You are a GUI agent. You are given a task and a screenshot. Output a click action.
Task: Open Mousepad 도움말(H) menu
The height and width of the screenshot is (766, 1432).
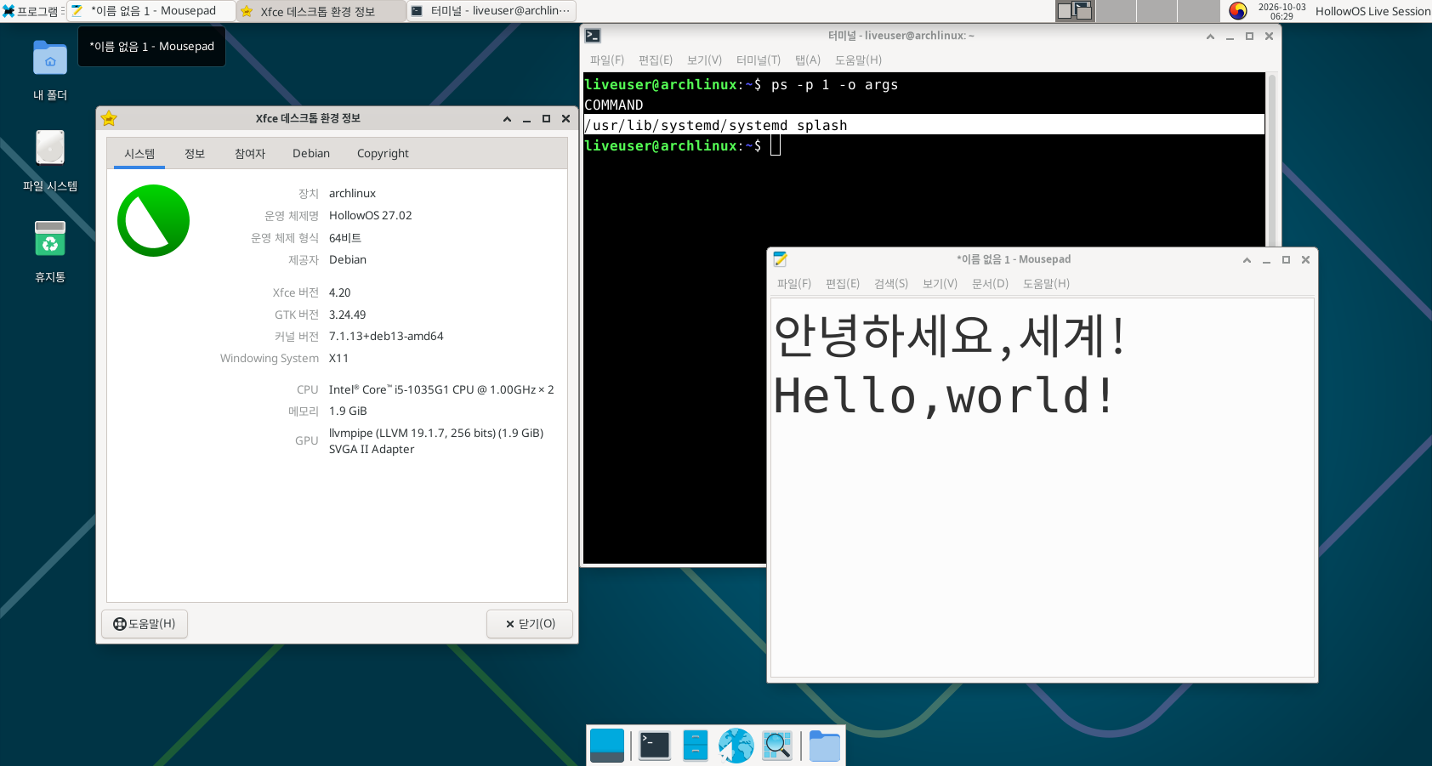(x=1046, y=284)
